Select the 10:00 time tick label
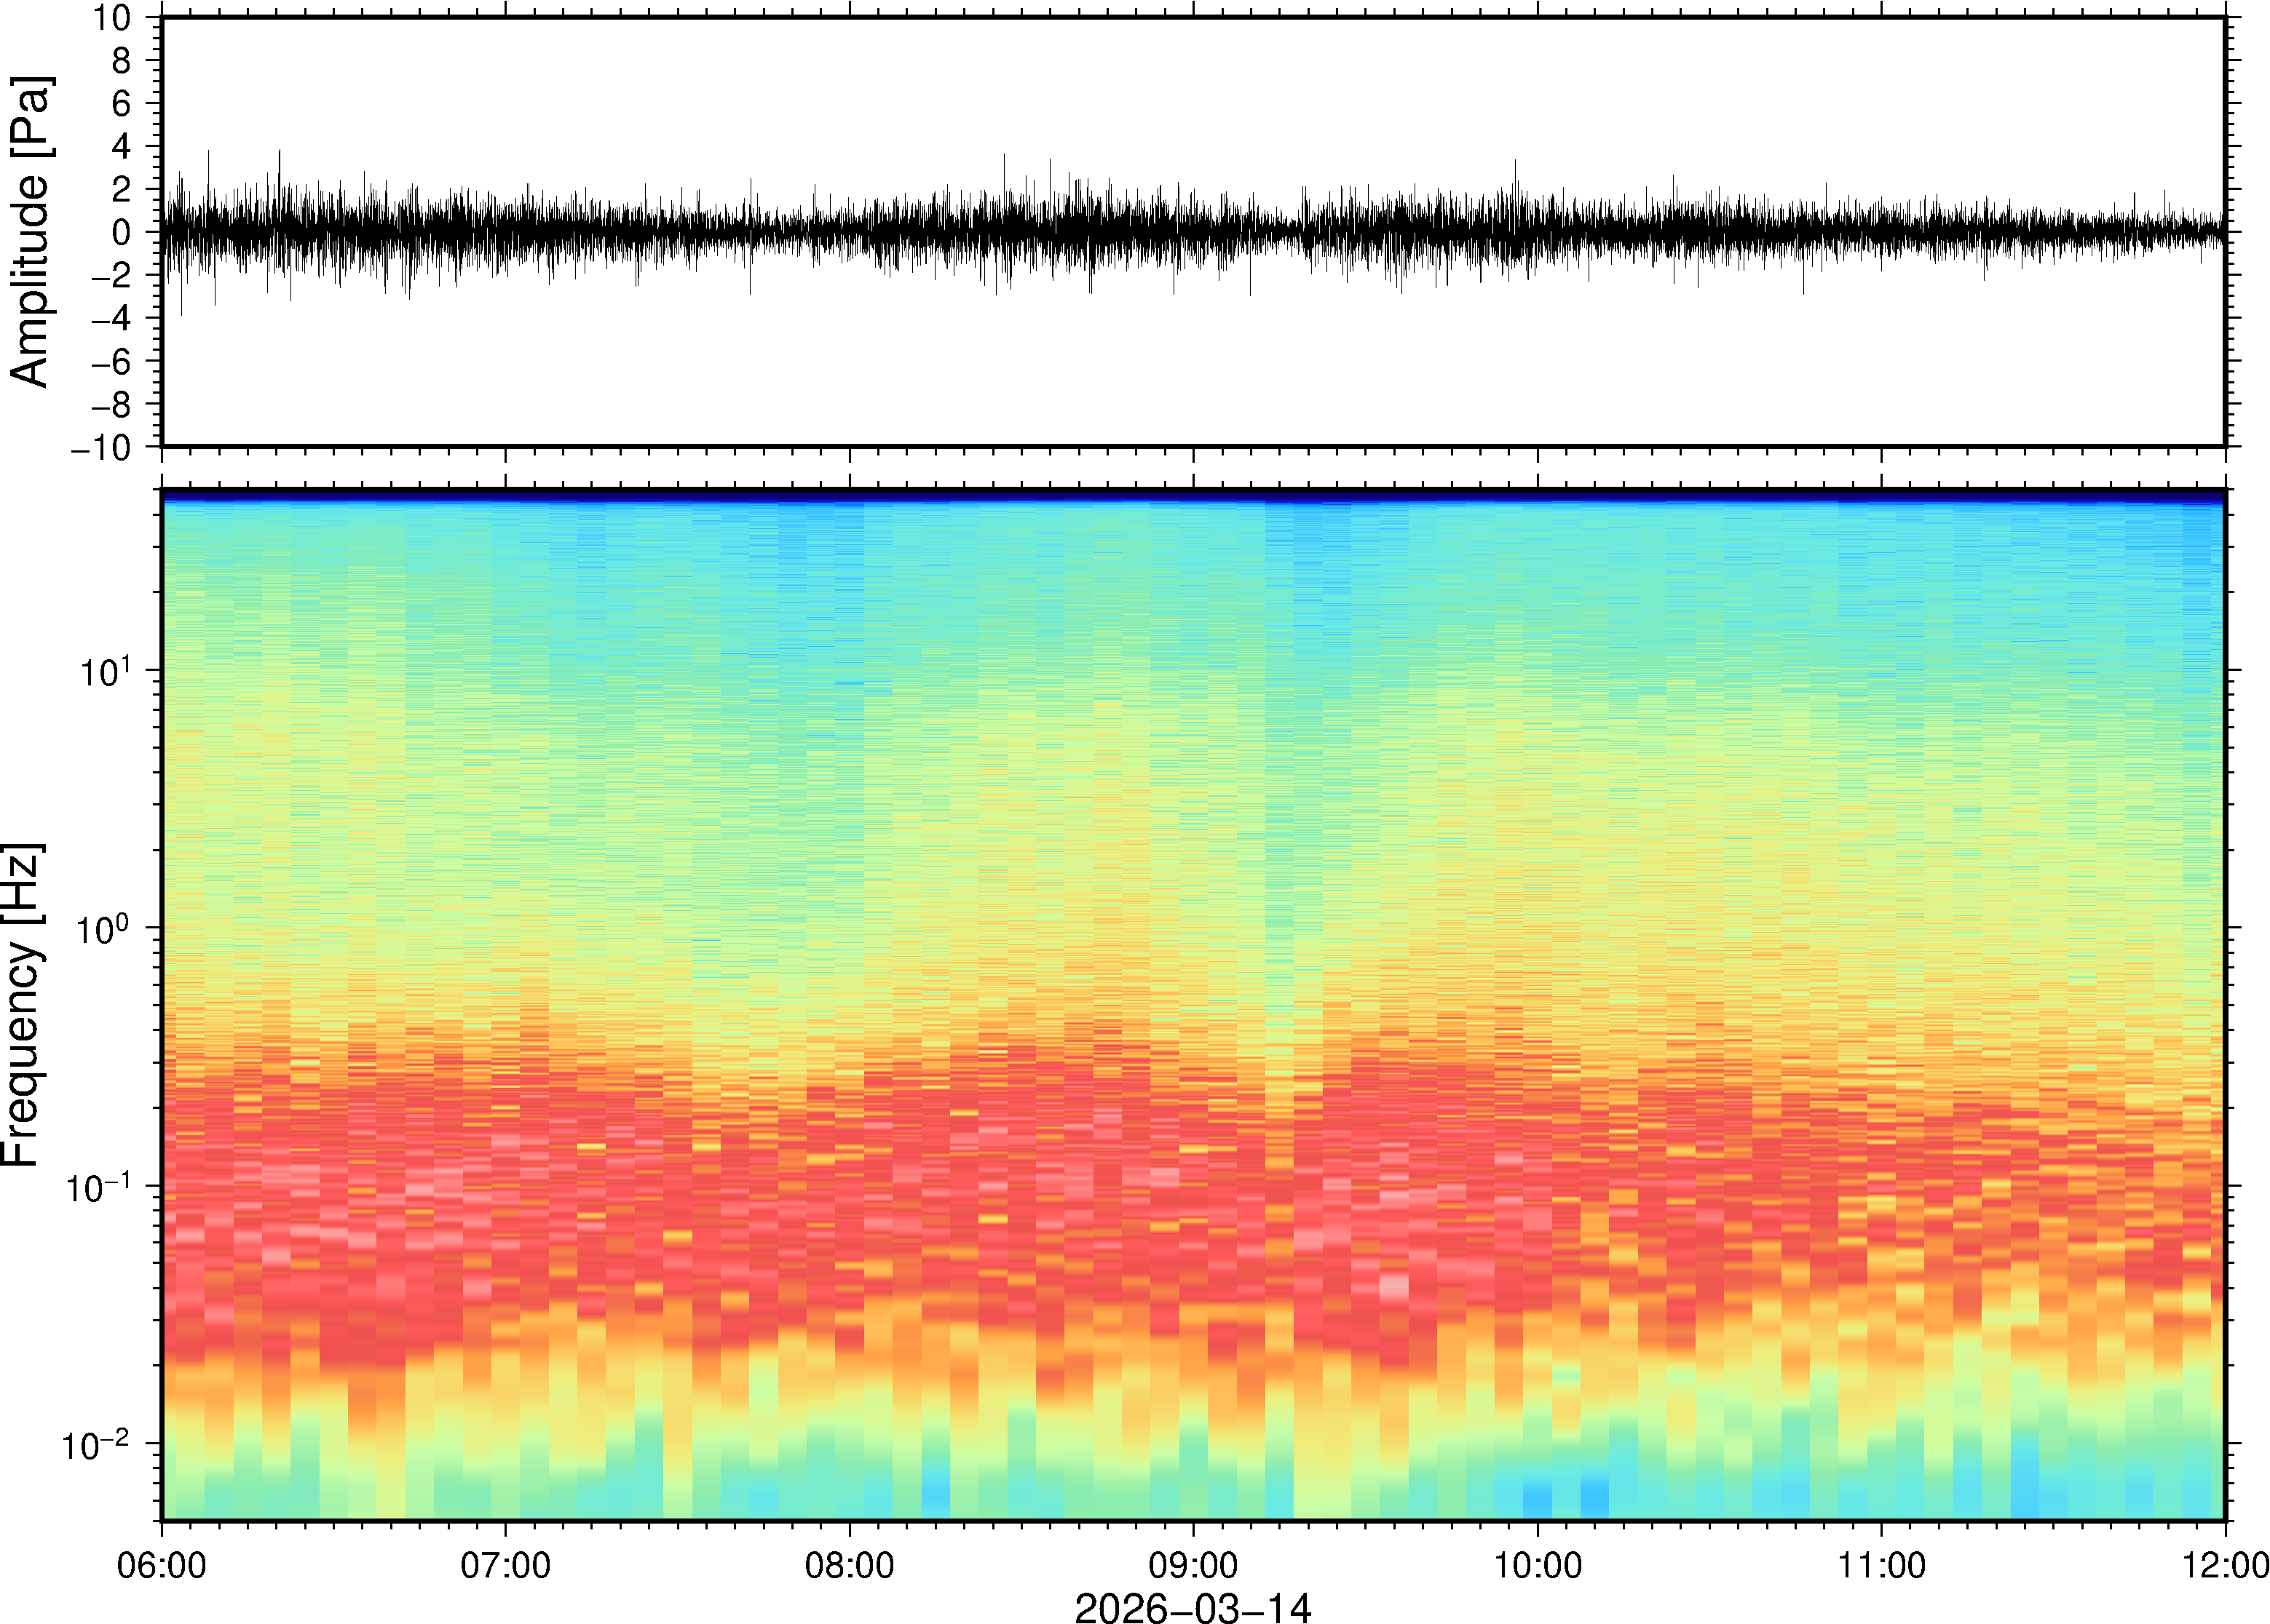Screen dimensions: 2270x1624 point(1537,1565)
